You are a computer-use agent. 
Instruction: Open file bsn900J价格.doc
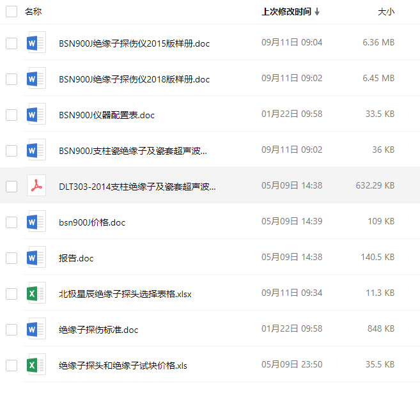click(x=92, y=222)
